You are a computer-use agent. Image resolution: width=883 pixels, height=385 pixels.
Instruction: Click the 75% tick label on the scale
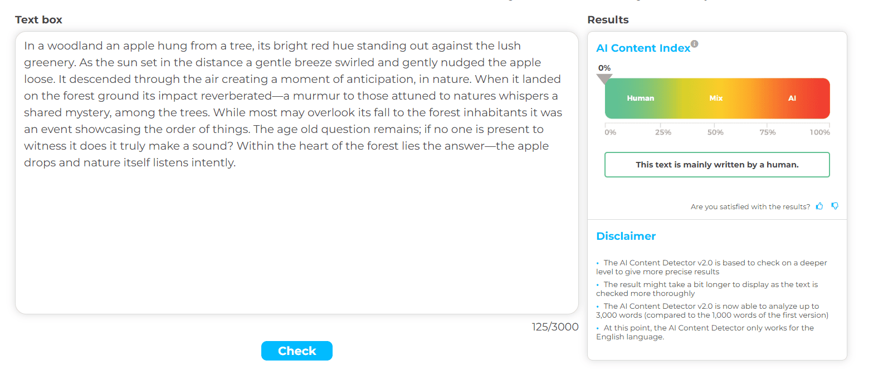pos(767,132)
